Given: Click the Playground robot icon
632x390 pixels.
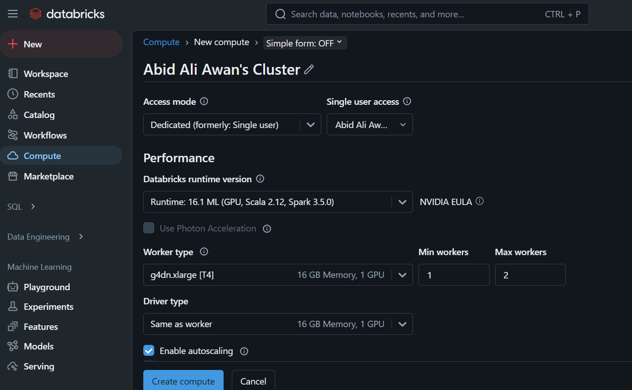Looking at the screenshot, I should pos(13,287).
